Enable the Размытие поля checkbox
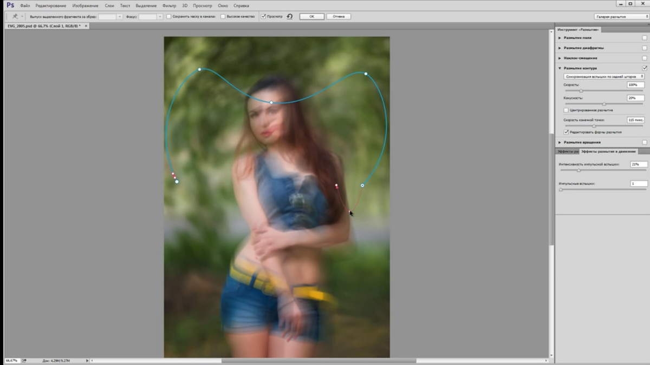Screen dimensions: 650x365 [644, 38]
